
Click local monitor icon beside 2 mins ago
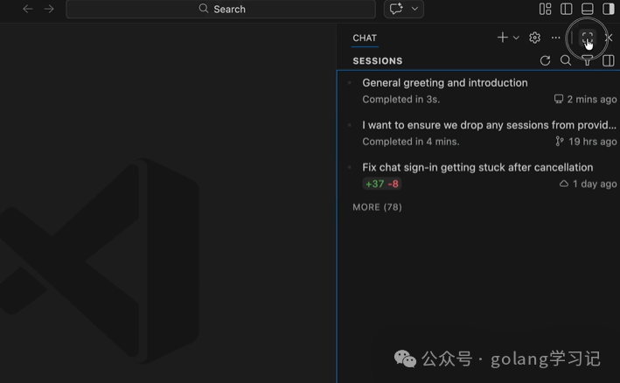pos(558,99)
